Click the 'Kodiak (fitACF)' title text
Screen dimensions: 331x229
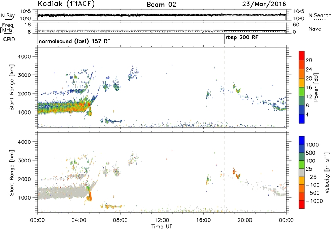coord(66,4)
